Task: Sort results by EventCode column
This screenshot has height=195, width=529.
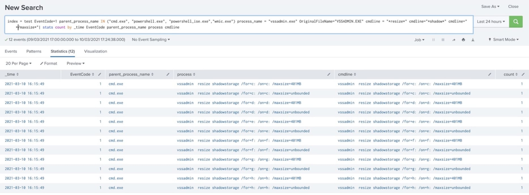Action: [82, 74]
